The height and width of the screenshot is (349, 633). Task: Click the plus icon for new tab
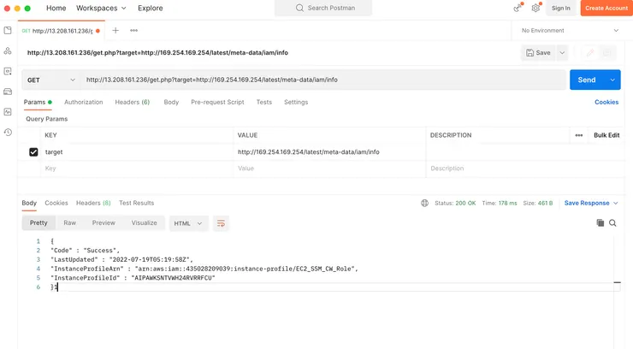point(115,31)
